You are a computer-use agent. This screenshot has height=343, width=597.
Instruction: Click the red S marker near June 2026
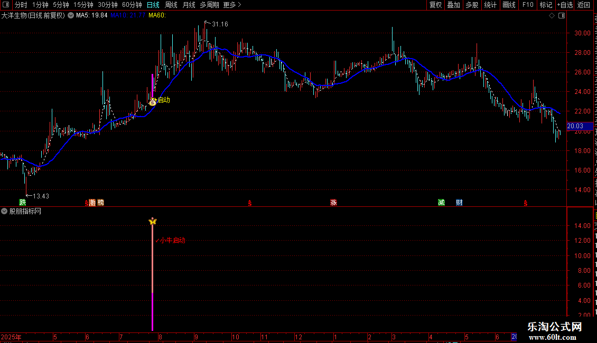(526, 203)
